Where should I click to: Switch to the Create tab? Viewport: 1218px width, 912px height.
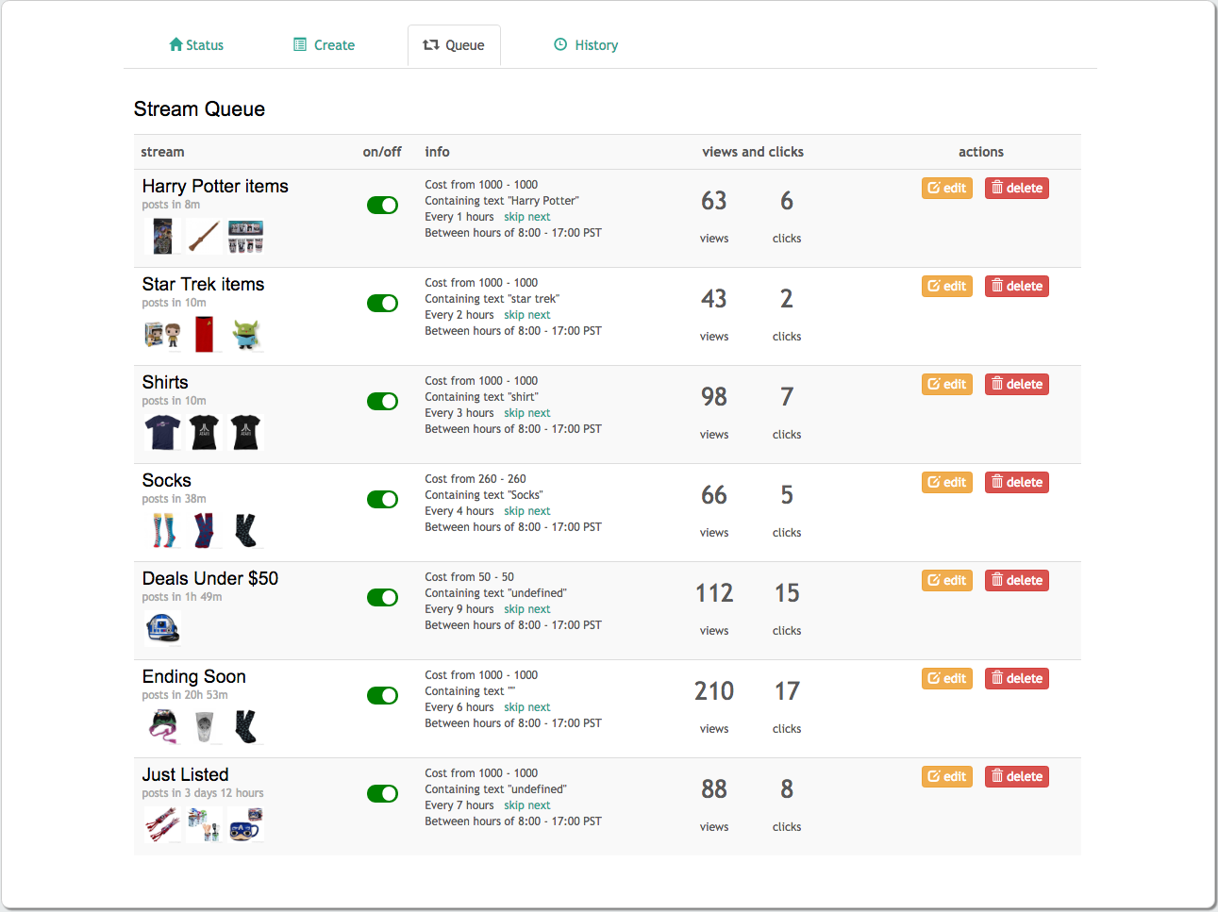[325, 45]
